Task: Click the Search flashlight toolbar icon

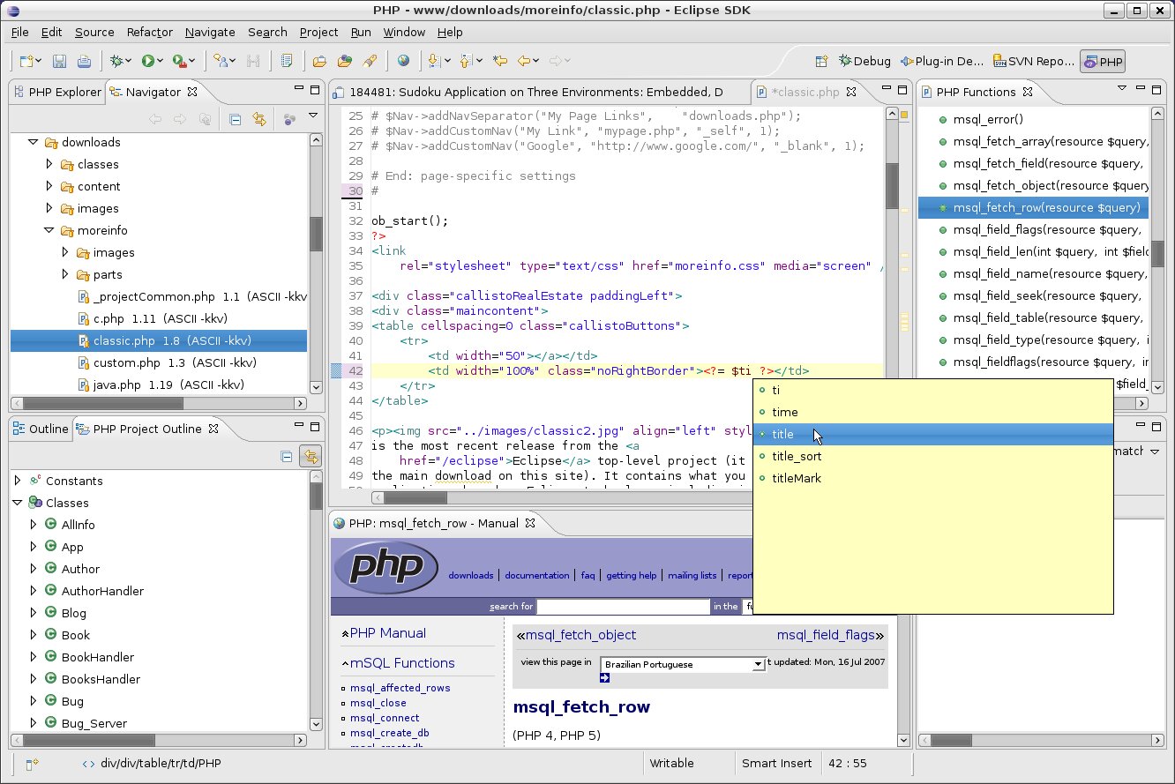Action: tap(370, 61)
